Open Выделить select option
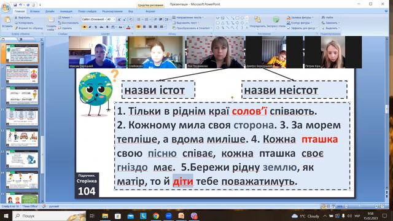Image resolution: width=393 pixels, height=221 pixels. coord(330,28)
